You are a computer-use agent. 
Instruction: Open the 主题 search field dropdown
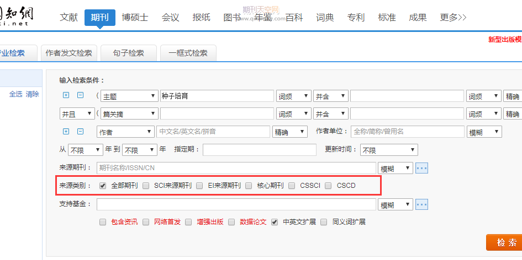(x=129, y=96)
